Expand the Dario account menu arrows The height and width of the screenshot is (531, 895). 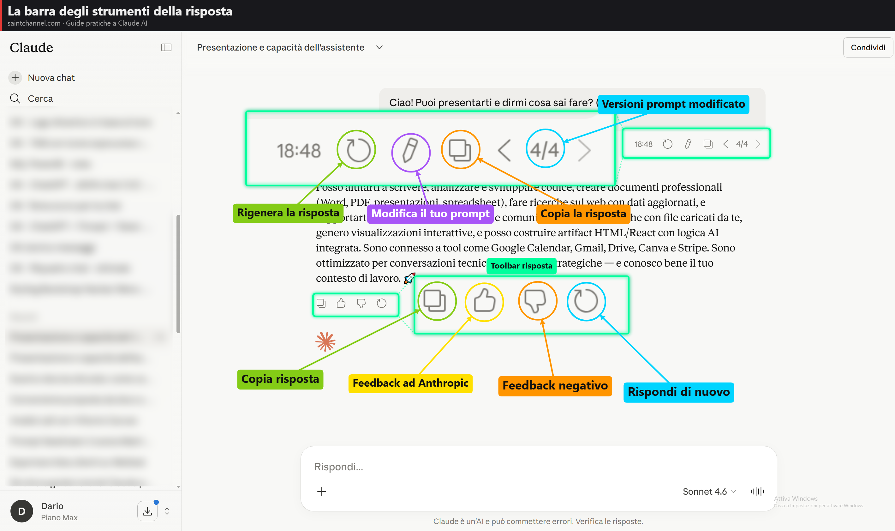click(x=167, y=511)
